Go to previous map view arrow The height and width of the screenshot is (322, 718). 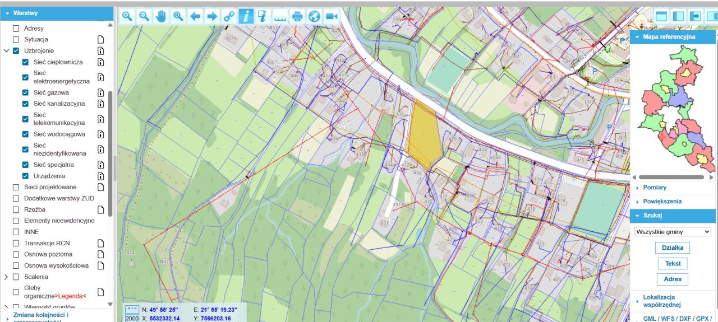click(195, 16)
